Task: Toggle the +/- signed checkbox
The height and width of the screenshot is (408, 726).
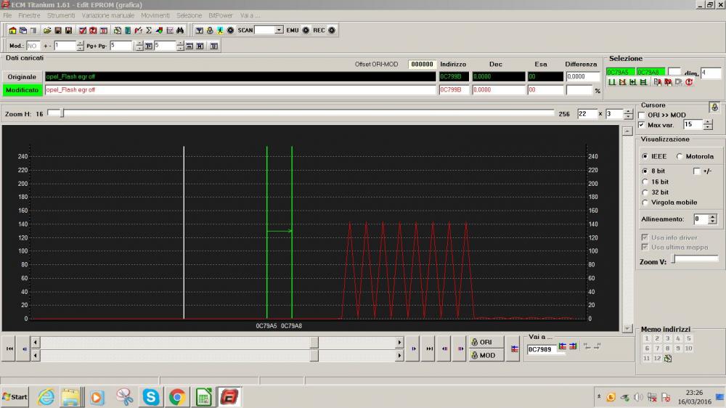Action: tap(697, 171)
